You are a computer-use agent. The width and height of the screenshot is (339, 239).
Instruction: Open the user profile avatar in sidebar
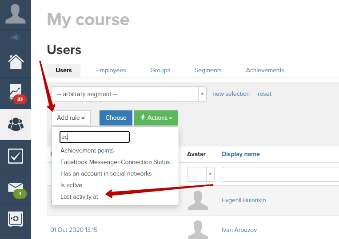pos(16,14)
